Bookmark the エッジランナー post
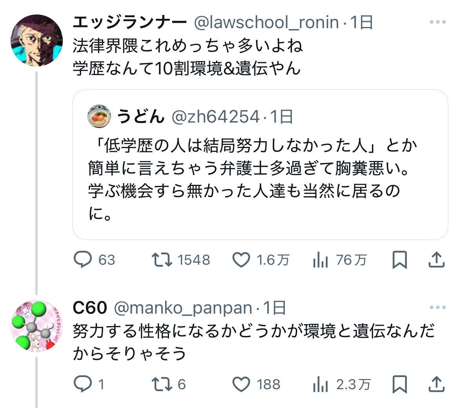 (399, 260)
